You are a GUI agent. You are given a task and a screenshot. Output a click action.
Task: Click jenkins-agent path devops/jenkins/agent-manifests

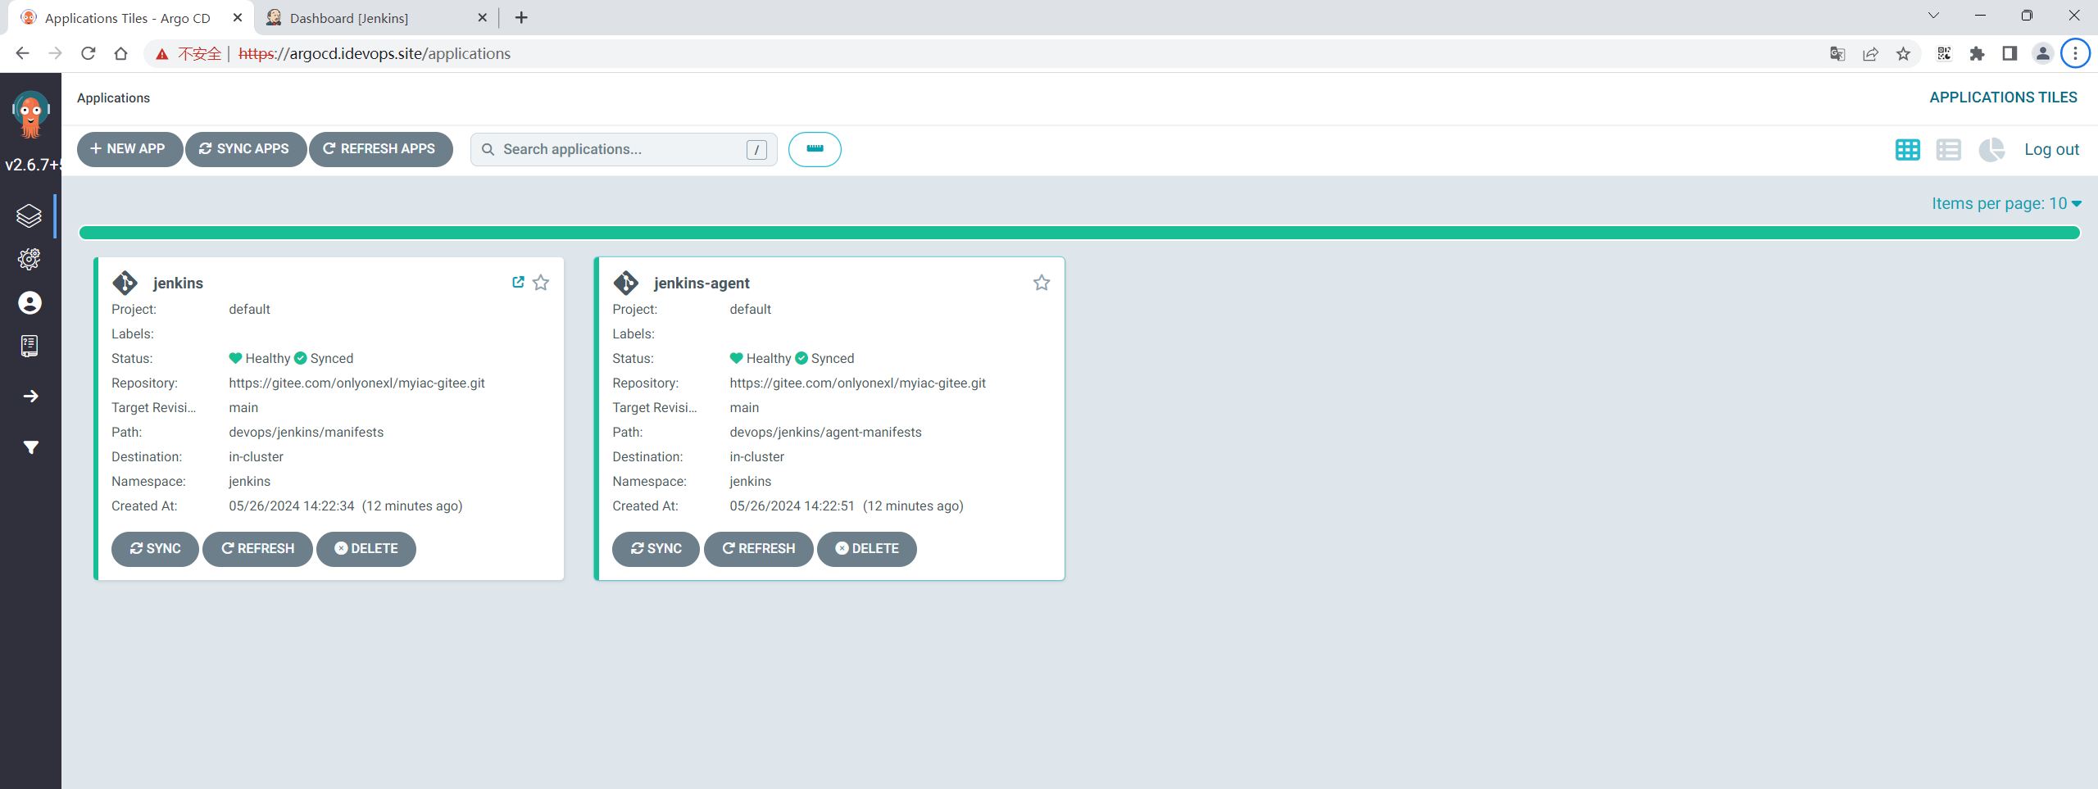pos(825,432)
